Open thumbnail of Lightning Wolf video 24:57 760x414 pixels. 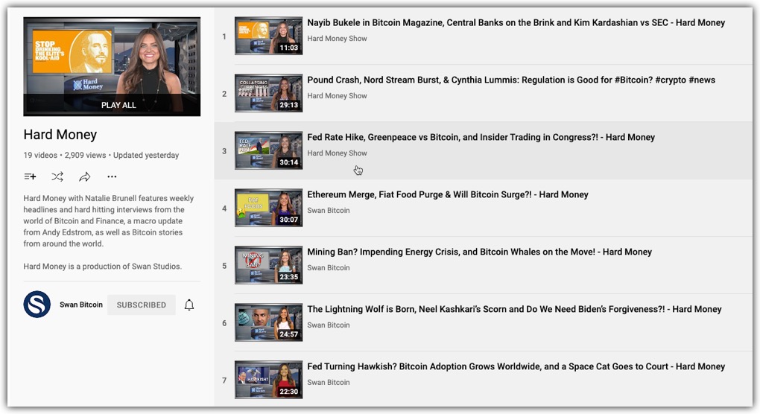(268, 323)
